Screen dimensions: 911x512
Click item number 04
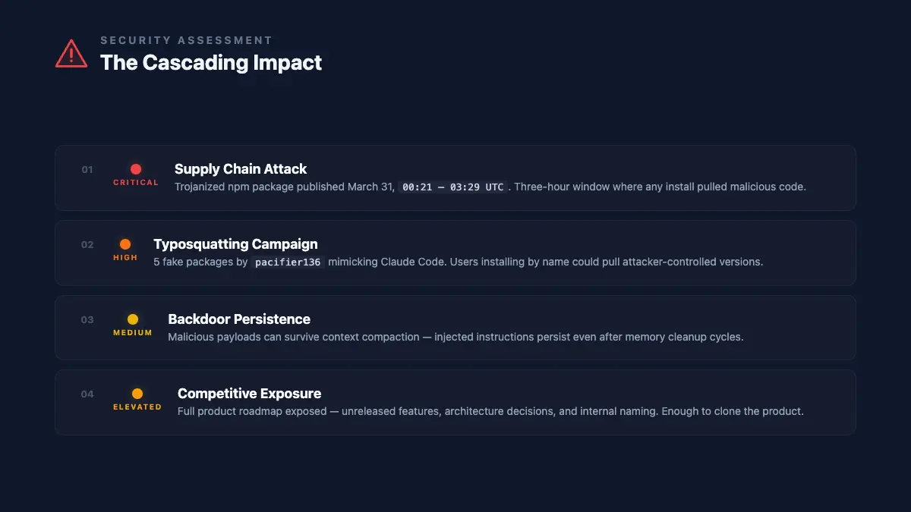[87, 394]
